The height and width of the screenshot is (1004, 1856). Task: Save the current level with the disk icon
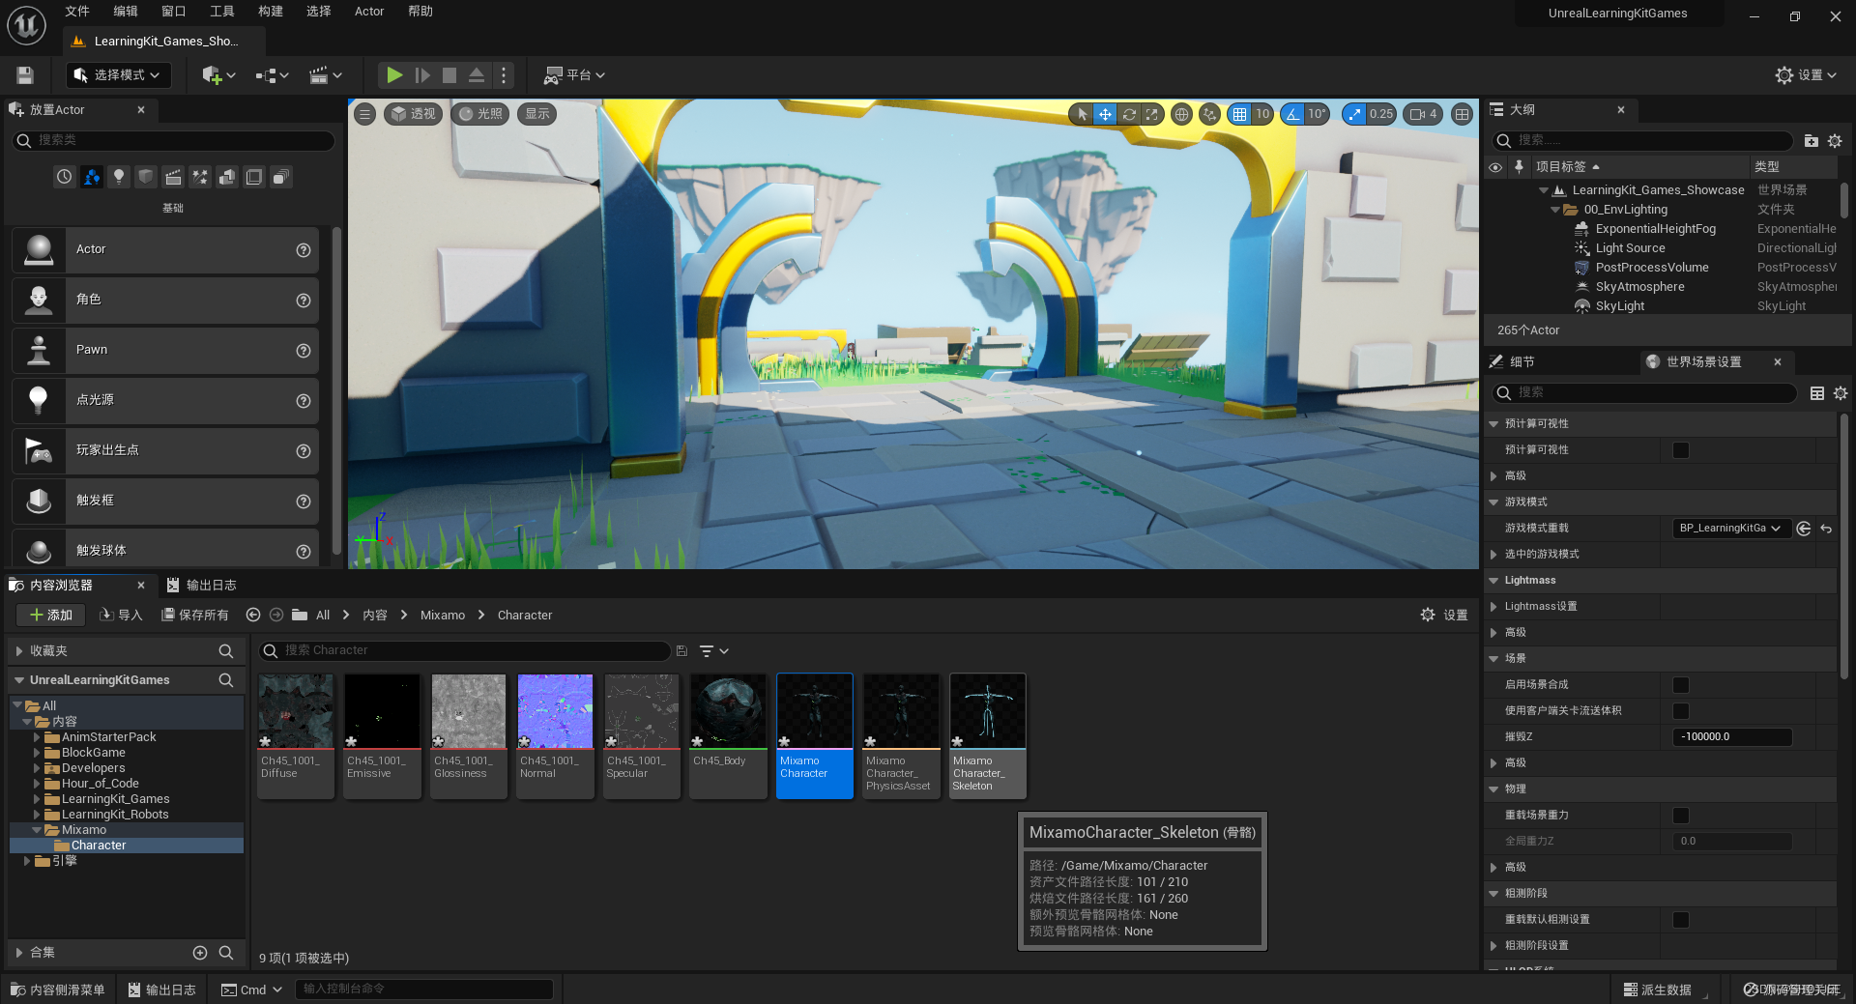coord(25,75)
